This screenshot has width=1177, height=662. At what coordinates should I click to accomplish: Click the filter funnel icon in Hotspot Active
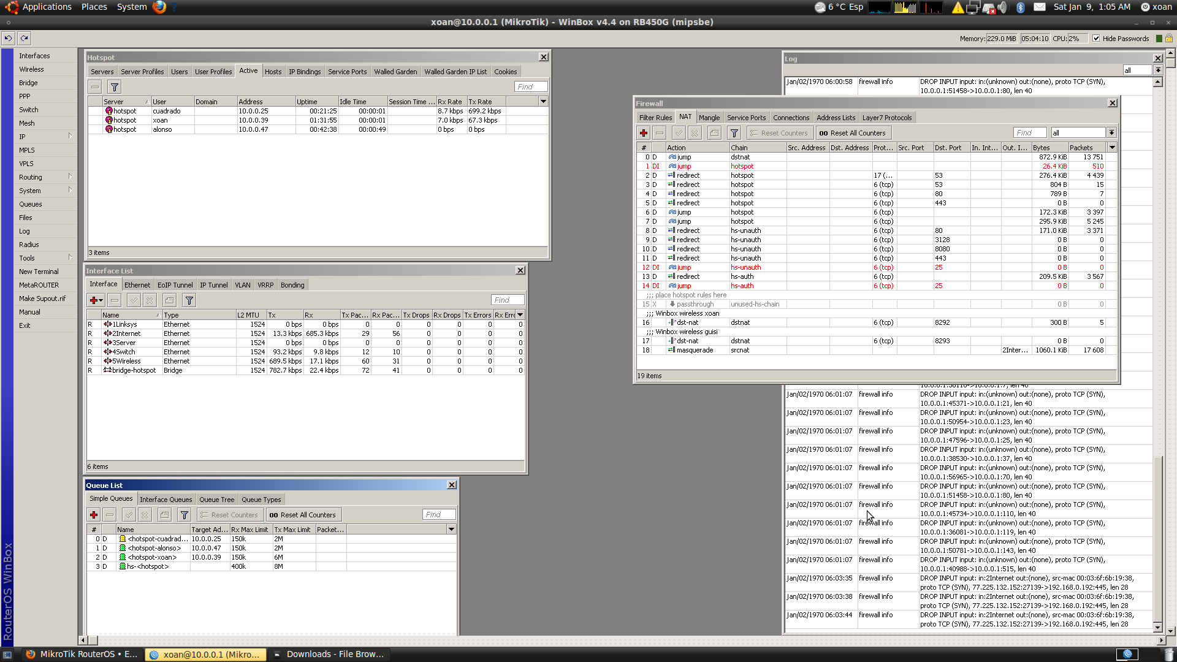click(114, 87)
